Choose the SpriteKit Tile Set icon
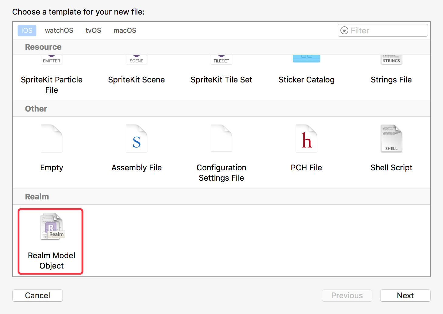Viewport: 443px width, 314px height. pos(221,59)
